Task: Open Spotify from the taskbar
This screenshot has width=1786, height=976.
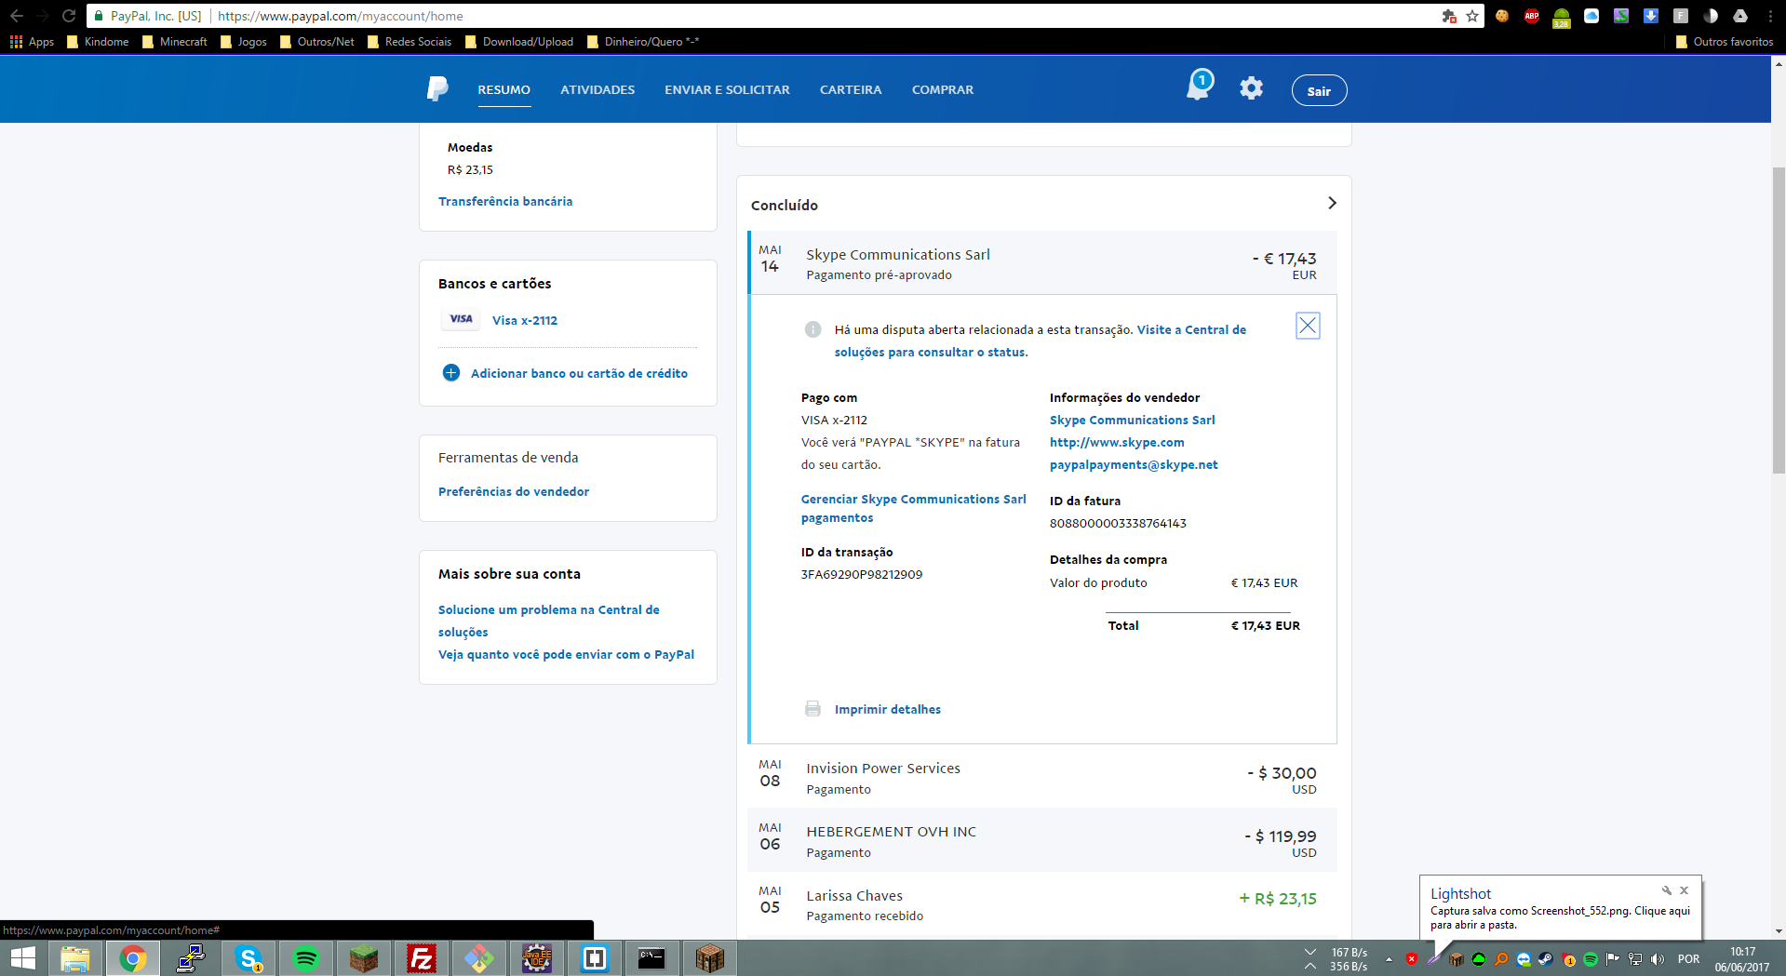Action: [x=306, y=958]
